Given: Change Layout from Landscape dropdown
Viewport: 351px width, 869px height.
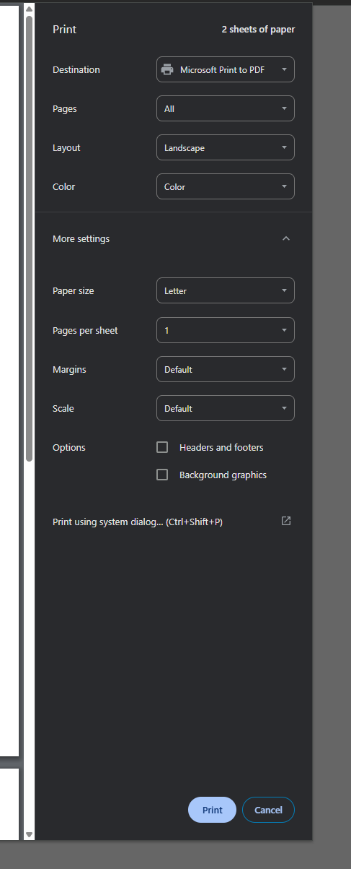Looking at the screenshot, I should point(226,147).
